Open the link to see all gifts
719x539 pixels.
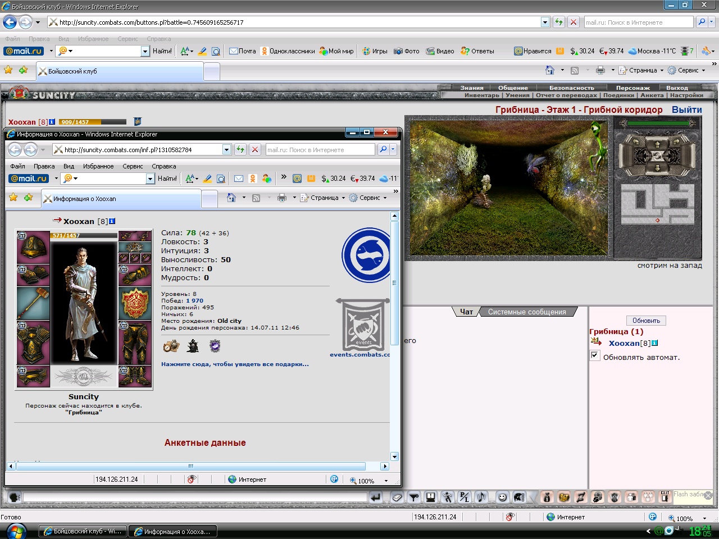235,364
